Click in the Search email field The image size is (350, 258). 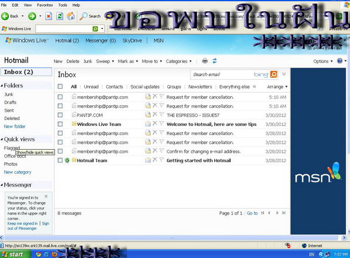coord(222,74)
